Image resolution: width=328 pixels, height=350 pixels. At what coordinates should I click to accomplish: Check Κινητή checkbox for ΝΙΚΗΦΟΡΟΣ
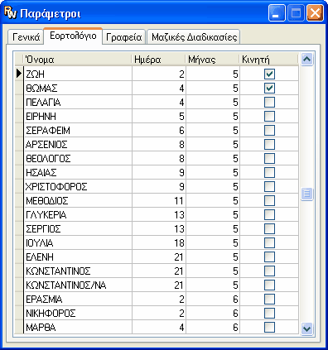[x=269, y=313]
